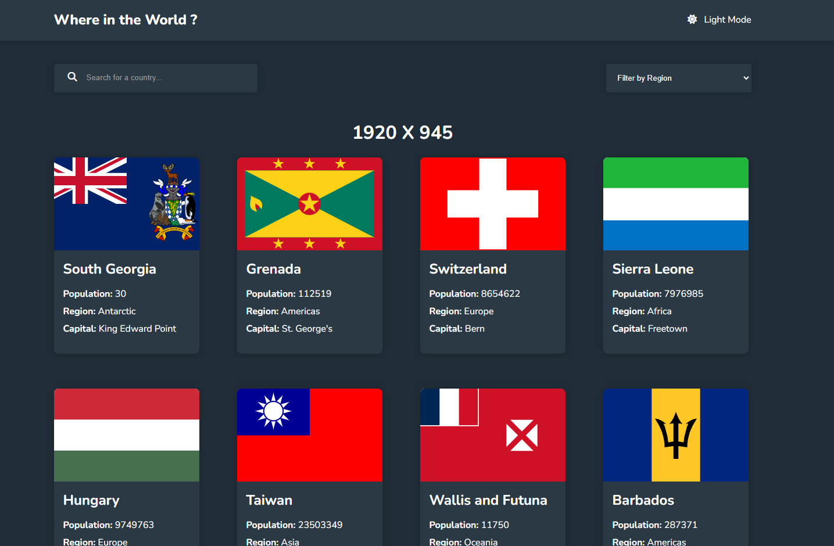Click the Population: 23503349 line
This screenshot has width=834, height=546.
point(294,525)
